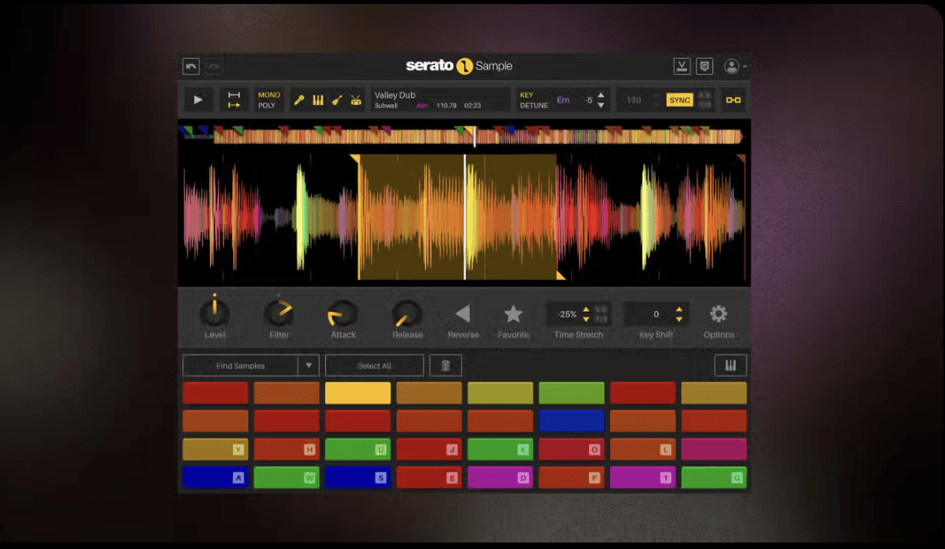The width and height of the screenshot is (945, 549).
Task: Open the Options gear icon
Action: point(719,314)
